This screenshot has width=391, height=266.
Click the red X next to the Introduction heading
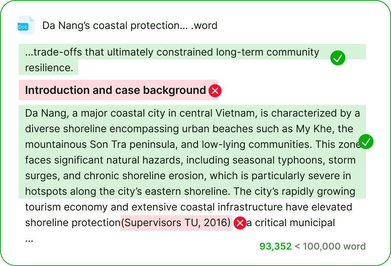tap(215, 91)
